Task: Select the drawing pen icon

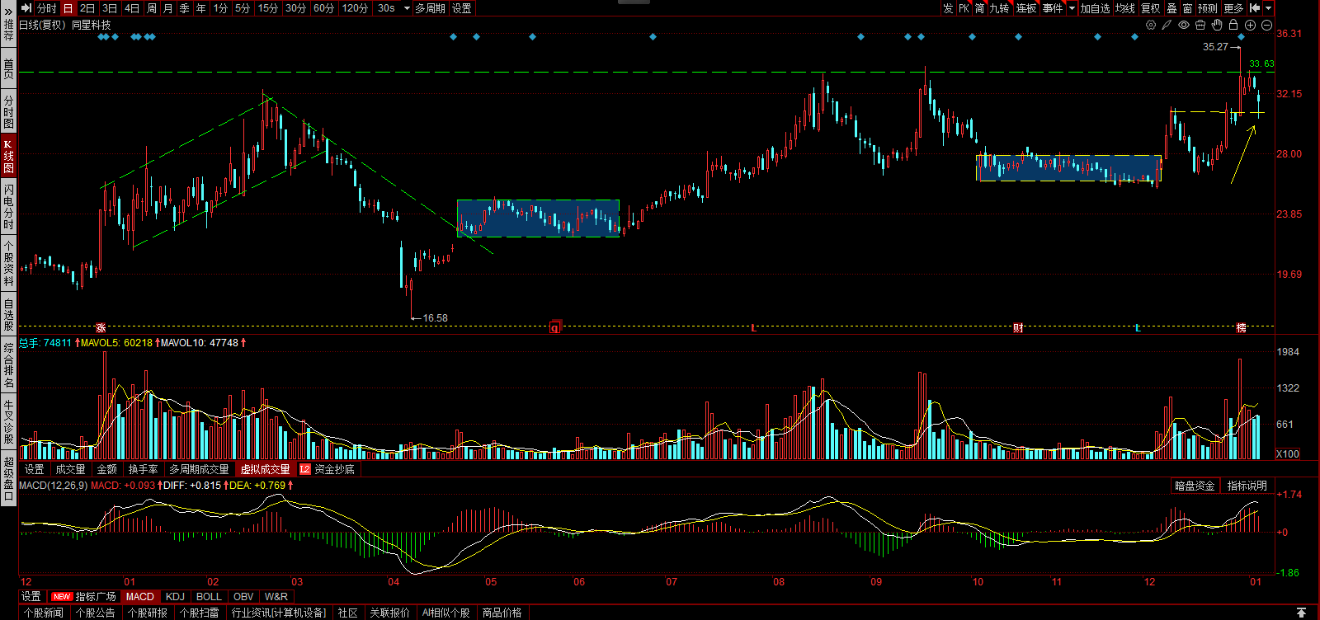Action: point(1167,25)
